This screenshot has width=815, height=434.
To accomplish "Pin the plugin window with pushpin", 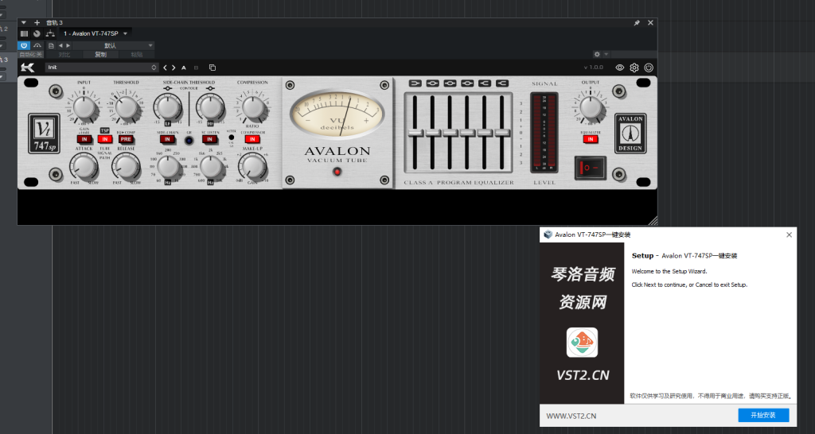I will point(637,23).
